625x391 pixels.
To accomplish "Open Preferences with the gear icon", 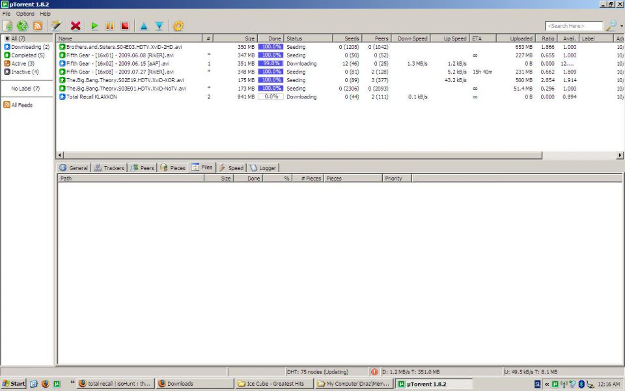I will [178, 26].
